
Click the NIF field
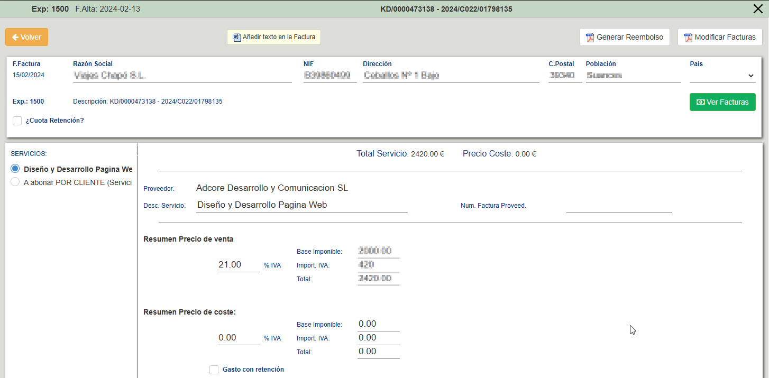[329, 76]
